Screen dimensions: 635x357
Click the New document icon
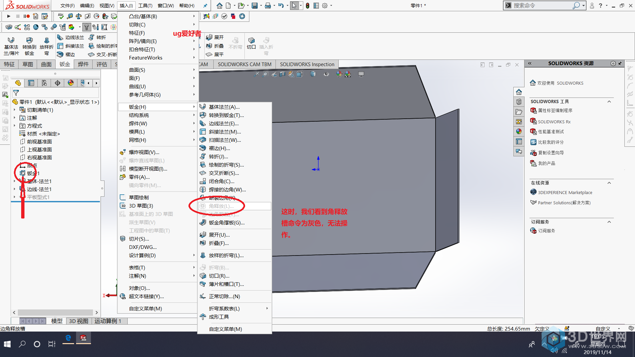click(x=228, y=6)
